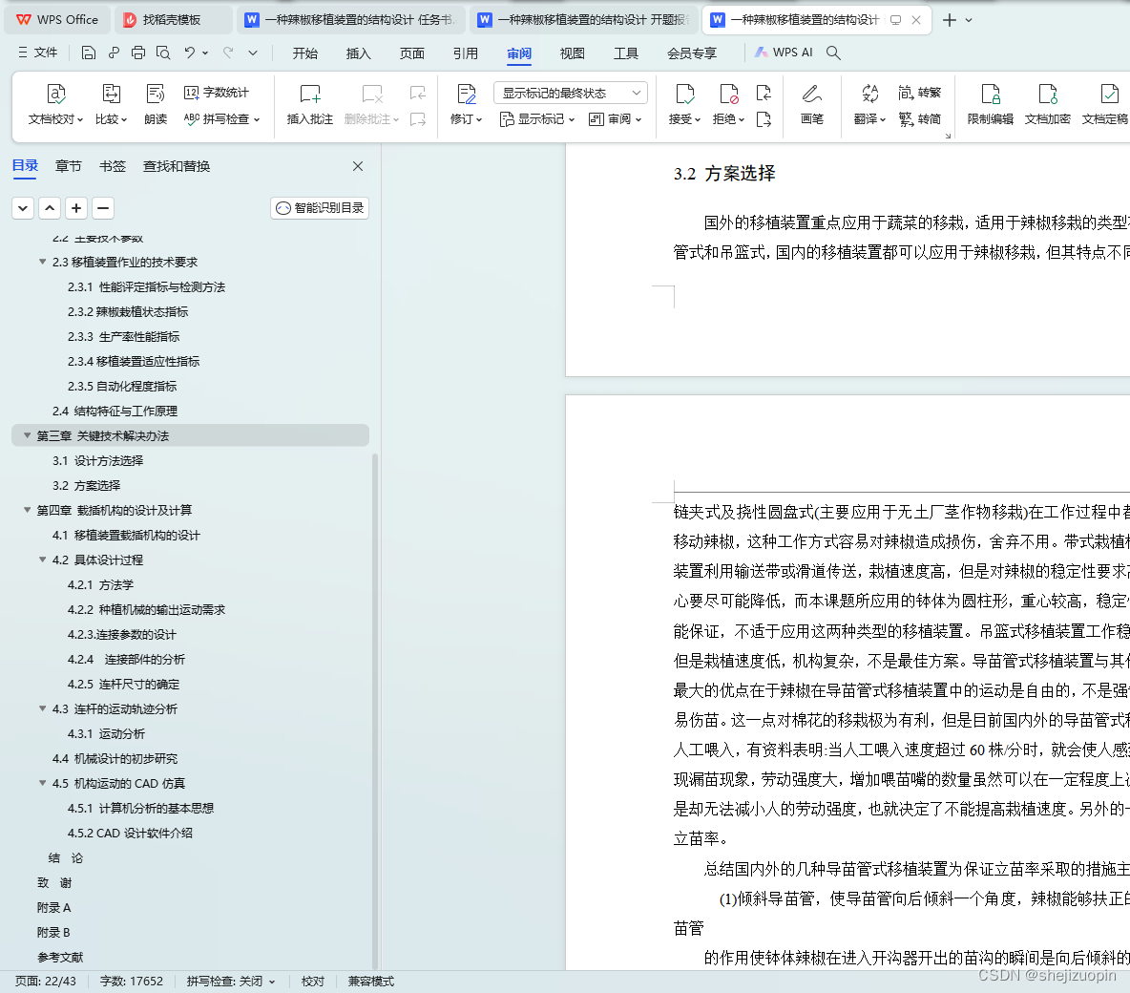Open 文档校对 tool

click(55, 105)
